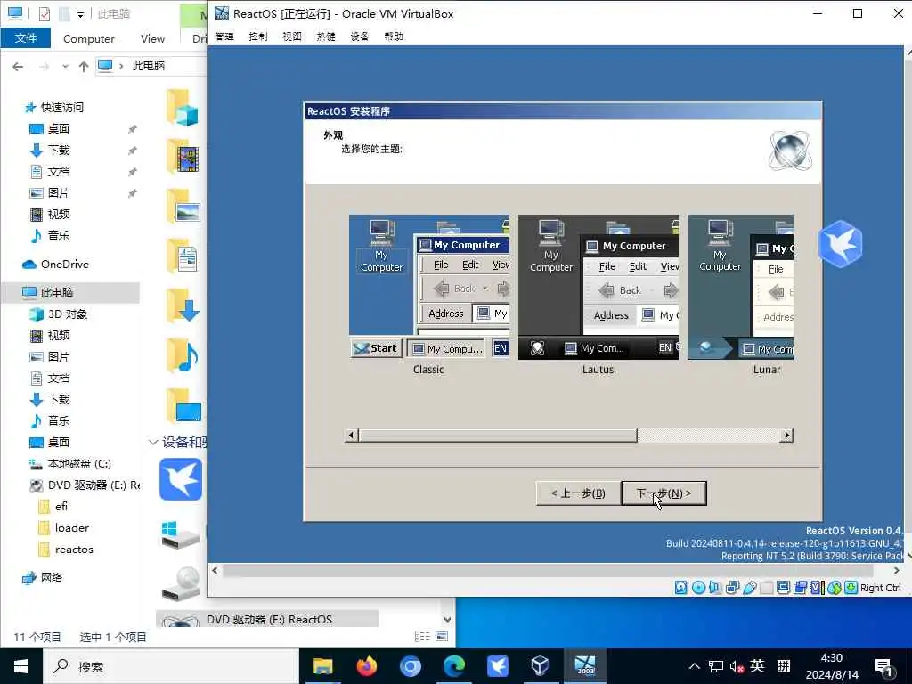The image size is (912, 684).
Task: Open VirtualBox cube icon on the taskbar
Action: point(541,666)
